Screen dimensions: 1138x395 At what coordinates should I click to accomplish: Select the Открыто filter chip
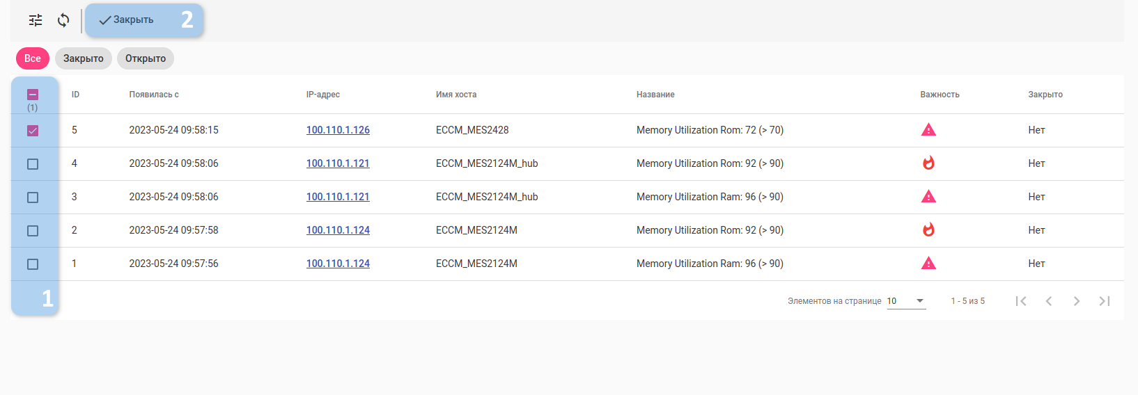[146, 58]
